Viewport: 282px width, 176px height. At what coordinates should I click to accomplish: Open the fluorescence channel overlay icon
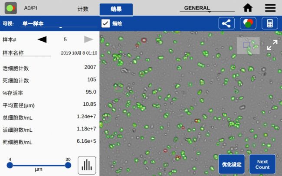pos(248,23)
